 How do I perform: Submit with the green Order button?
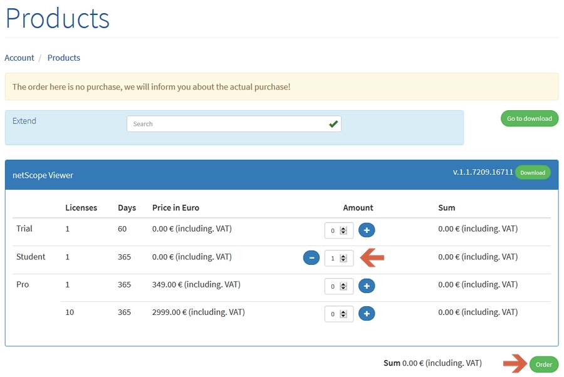pyautogui.click(x=543, y=364)
